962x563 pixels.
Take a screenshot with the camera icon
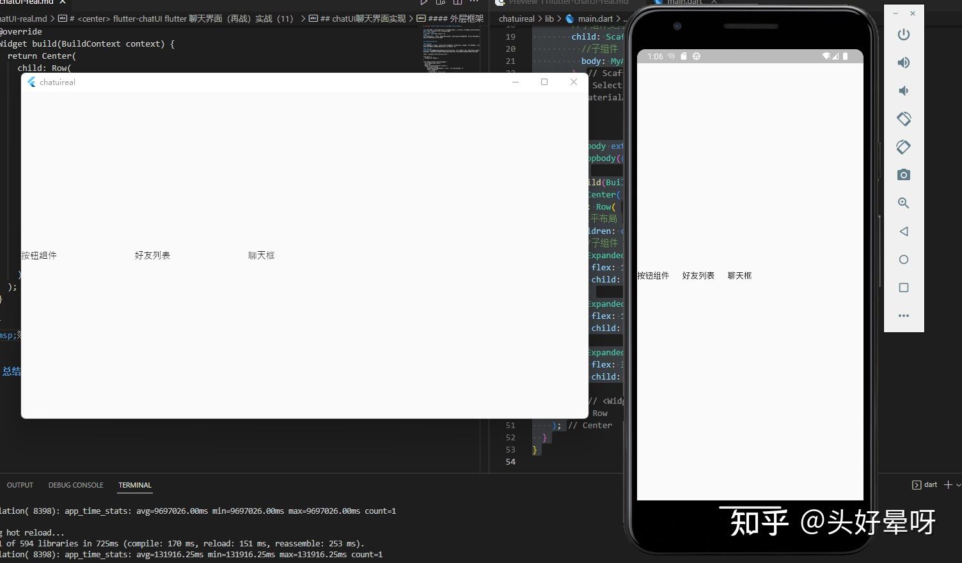pos(903,174)
